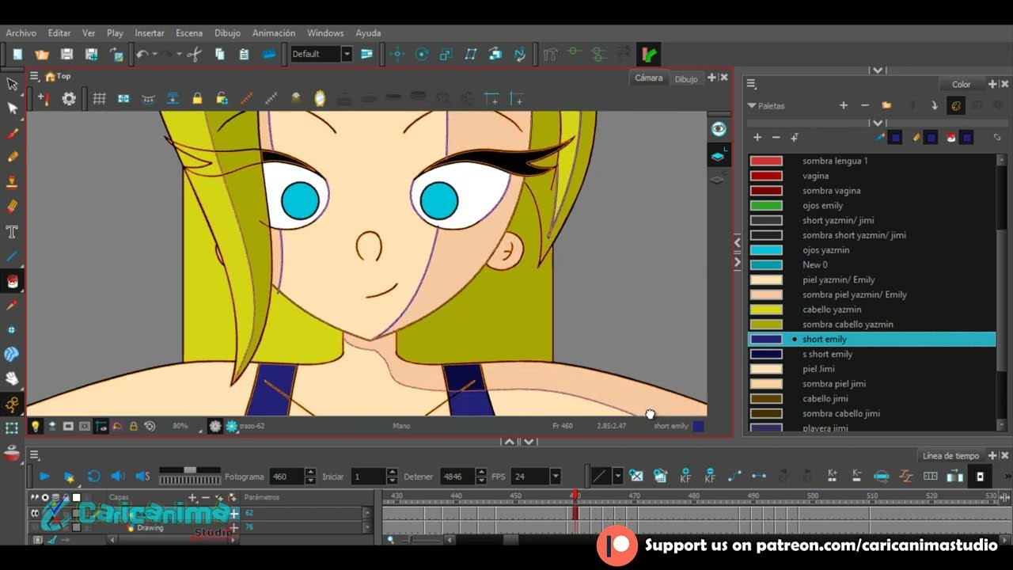The image size is (1013, 570).
Task: Save the scene with the floppy disk icon
Action: tap(66, 54)
